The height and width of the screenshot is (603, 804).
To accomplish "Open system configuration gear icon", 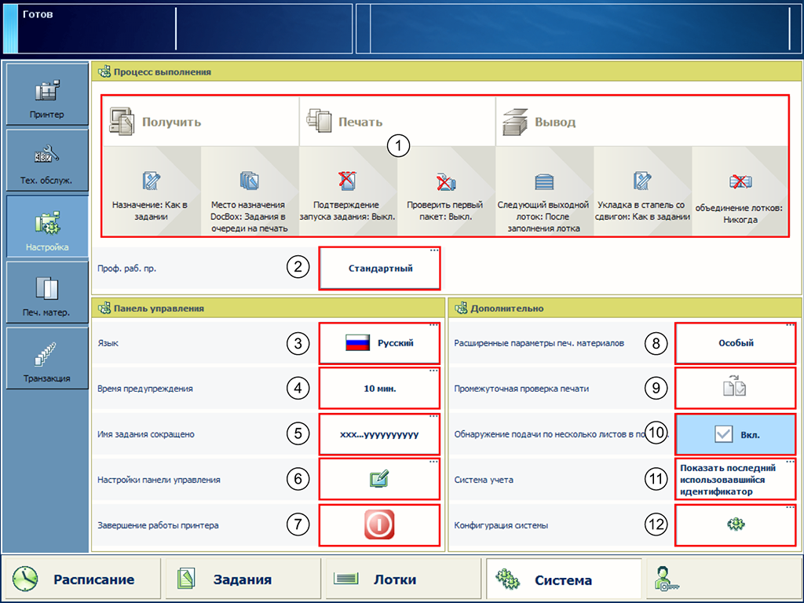I will 735,525.
